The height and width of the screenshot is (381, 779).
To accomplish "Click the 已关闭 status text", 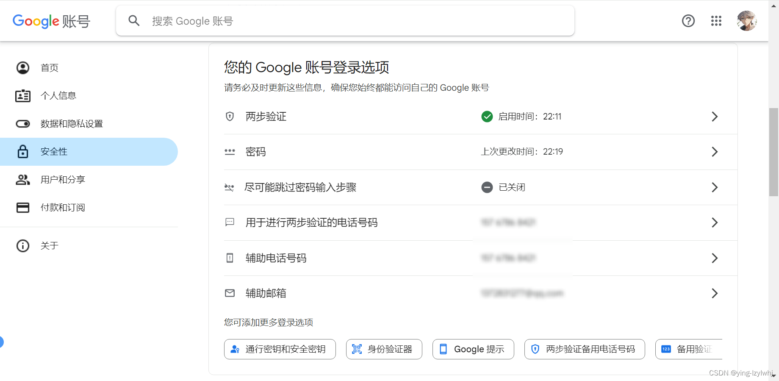I will [512, 187].
